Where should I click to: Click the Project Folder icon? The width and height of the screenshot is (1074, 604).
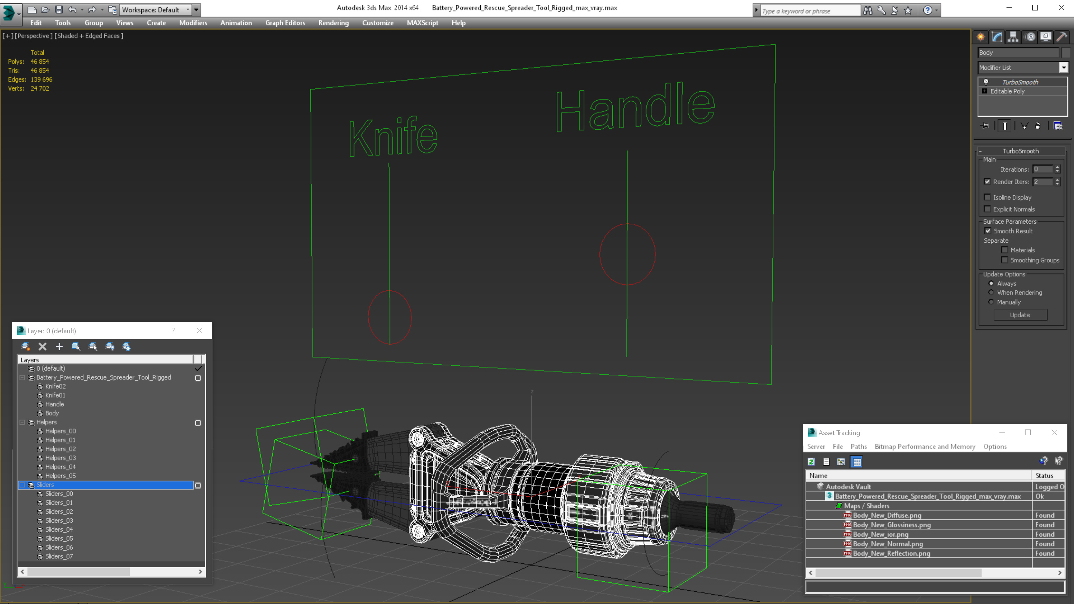pos(112,10)
